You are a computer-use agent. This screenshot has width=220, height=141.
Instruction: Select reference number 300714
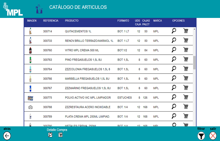coord(48,31)
